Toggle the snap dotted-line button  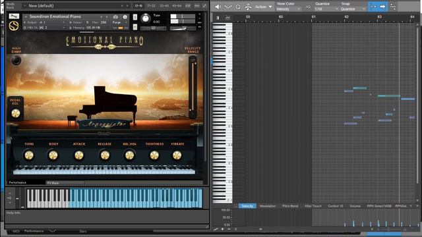click(373, 7)
